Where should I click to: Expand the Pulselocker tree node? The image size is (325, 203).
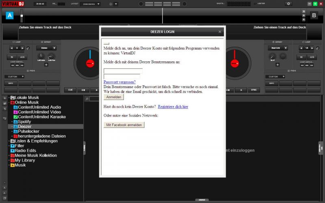click(x=12, y=131)
